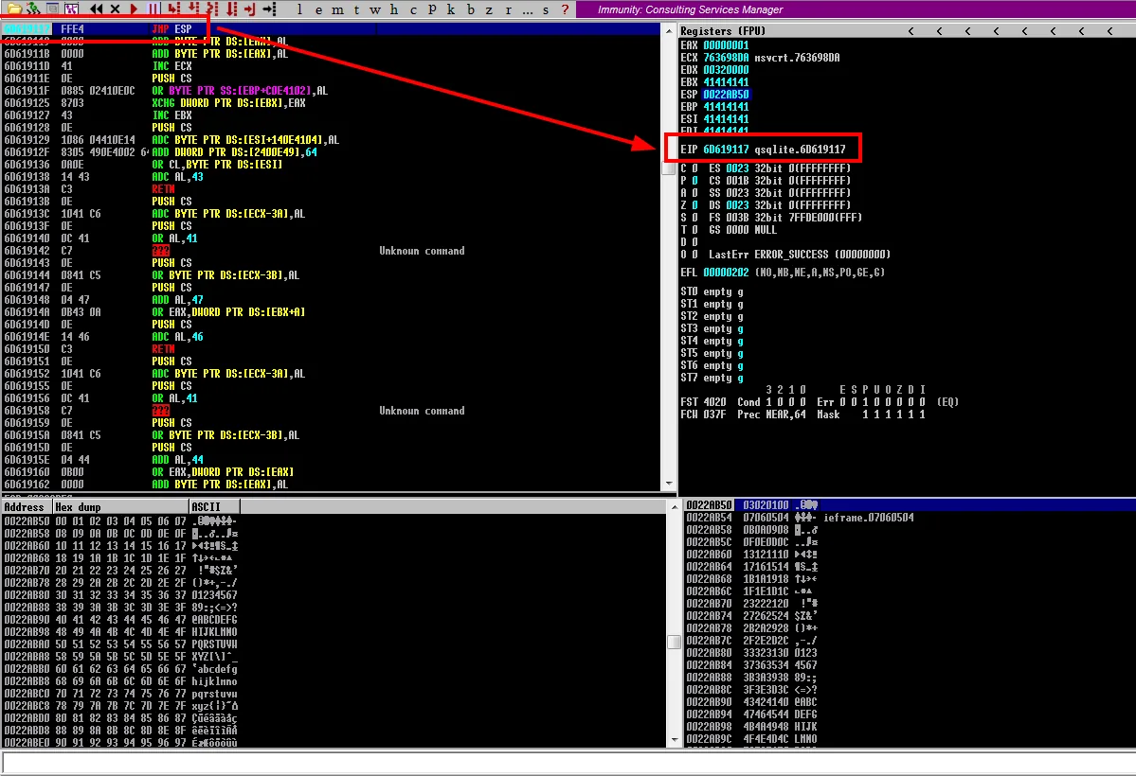Select ECX value 763698DA
The width and height of the screenshot is (1136, 776).
pos(726,57)
